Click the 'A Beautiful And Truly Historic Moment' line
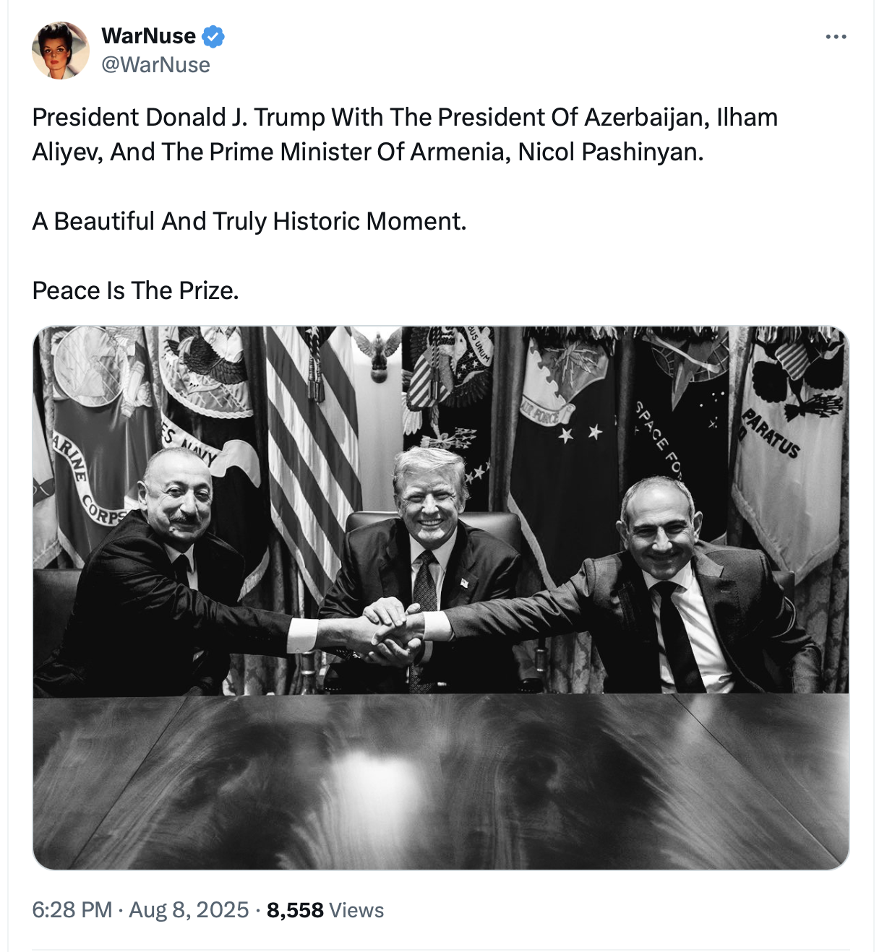The height and width of the screenshot is (952, 887). click(249, 221)
